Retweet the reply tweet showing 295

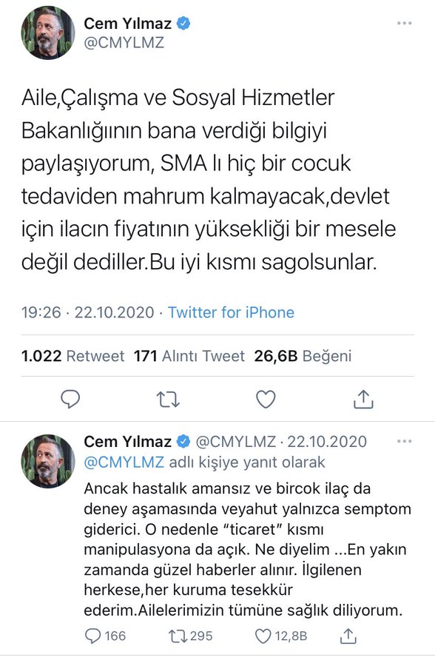tap(190, 636)
